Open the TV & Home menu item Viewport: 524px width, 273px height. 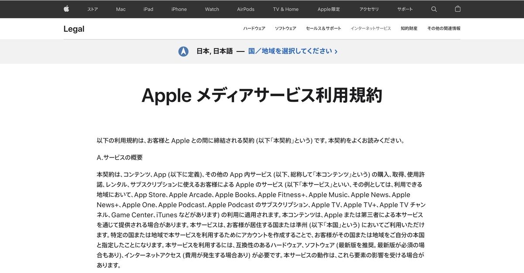(286, 9)
